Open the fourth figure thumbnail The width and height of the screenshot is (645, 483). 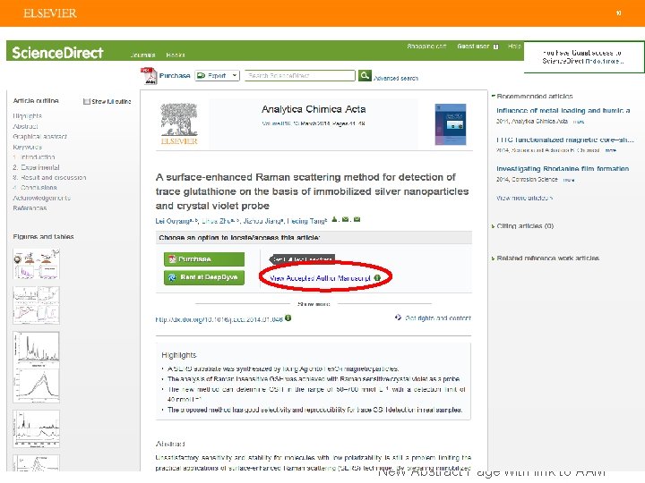36,428
